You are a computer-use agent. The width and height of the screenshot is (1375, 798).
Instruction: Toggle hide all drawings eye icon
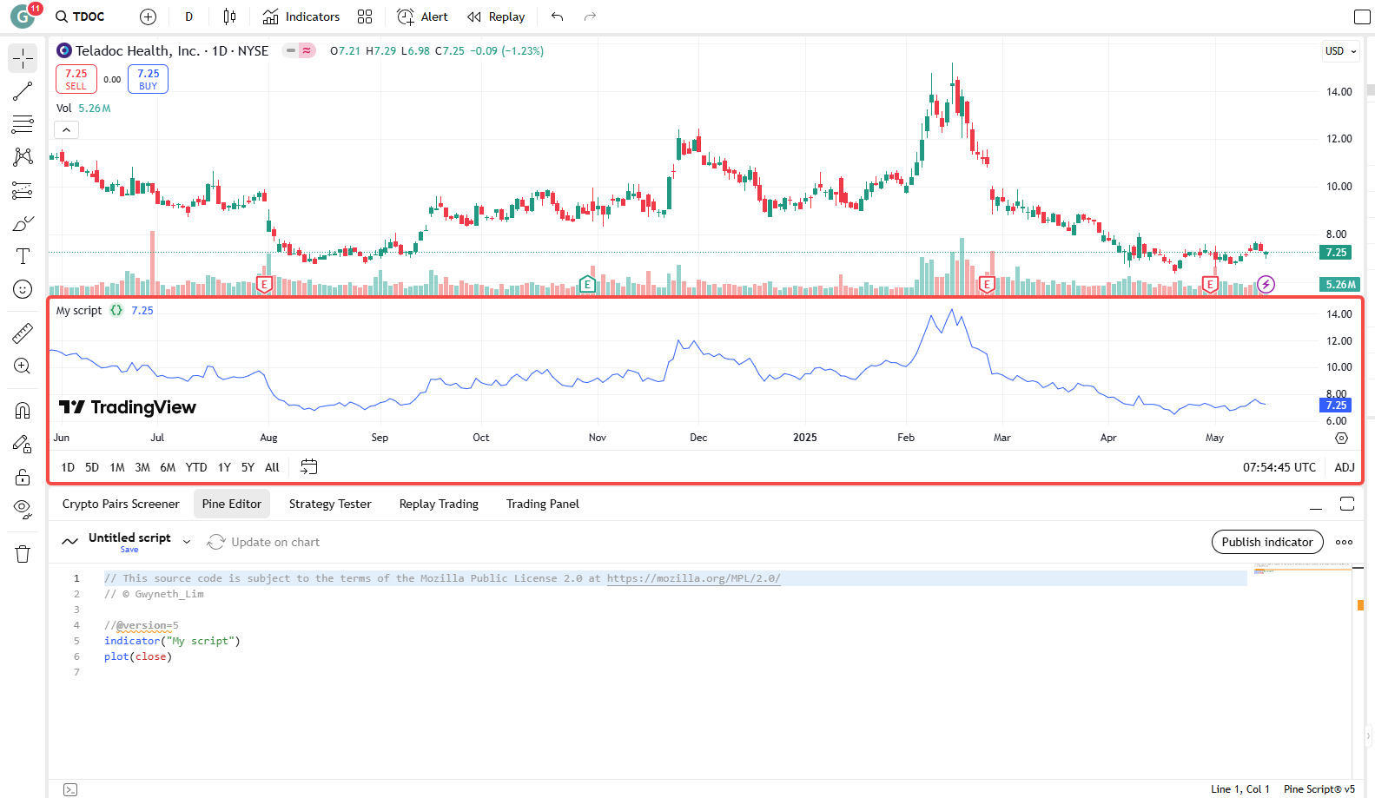pos(23,509)
